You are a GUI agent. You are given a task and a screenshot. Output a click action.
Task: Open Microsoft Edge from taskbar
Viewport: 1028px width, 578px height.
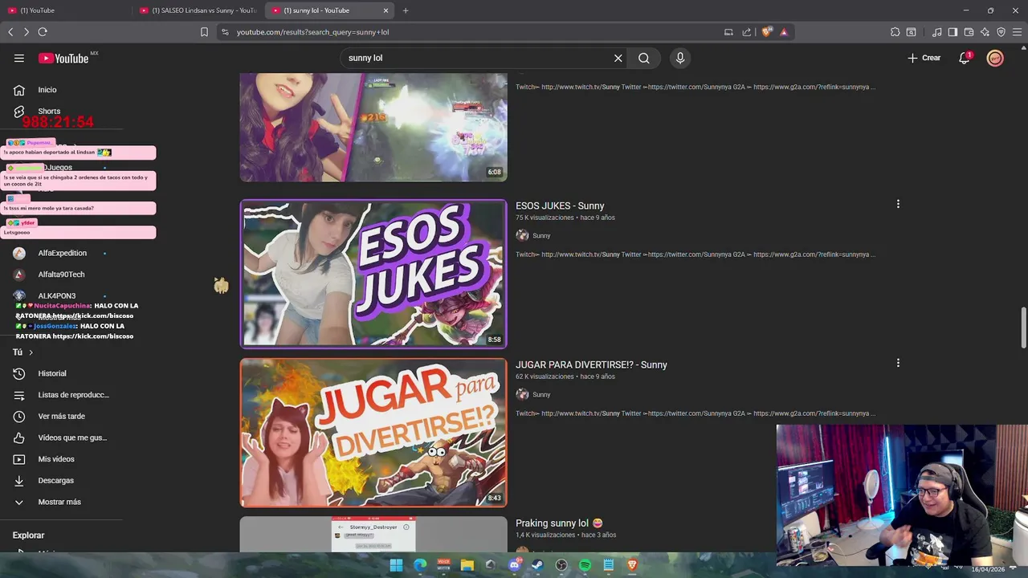coord(420,565)
